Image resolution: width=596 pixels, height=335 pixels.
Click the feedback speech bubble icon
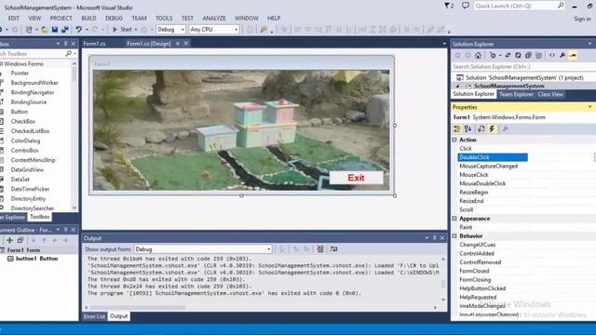tap(466, 6)
